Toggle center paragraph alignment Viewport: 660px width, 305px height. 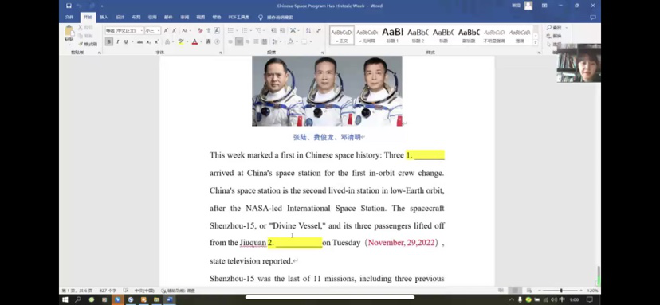click(x=238, y=41)
